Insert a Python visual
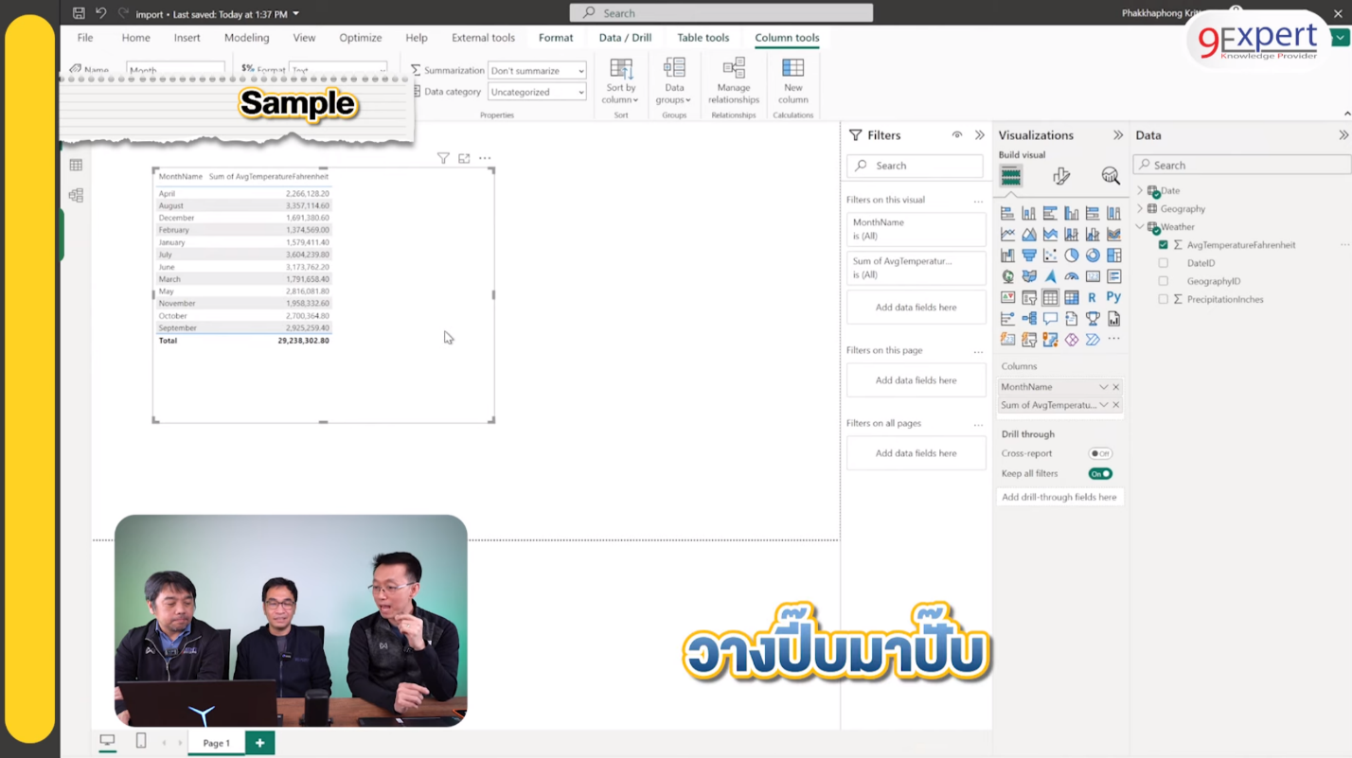The height and width of the screenshot is (758, 1352). [x=1113, y=296]
